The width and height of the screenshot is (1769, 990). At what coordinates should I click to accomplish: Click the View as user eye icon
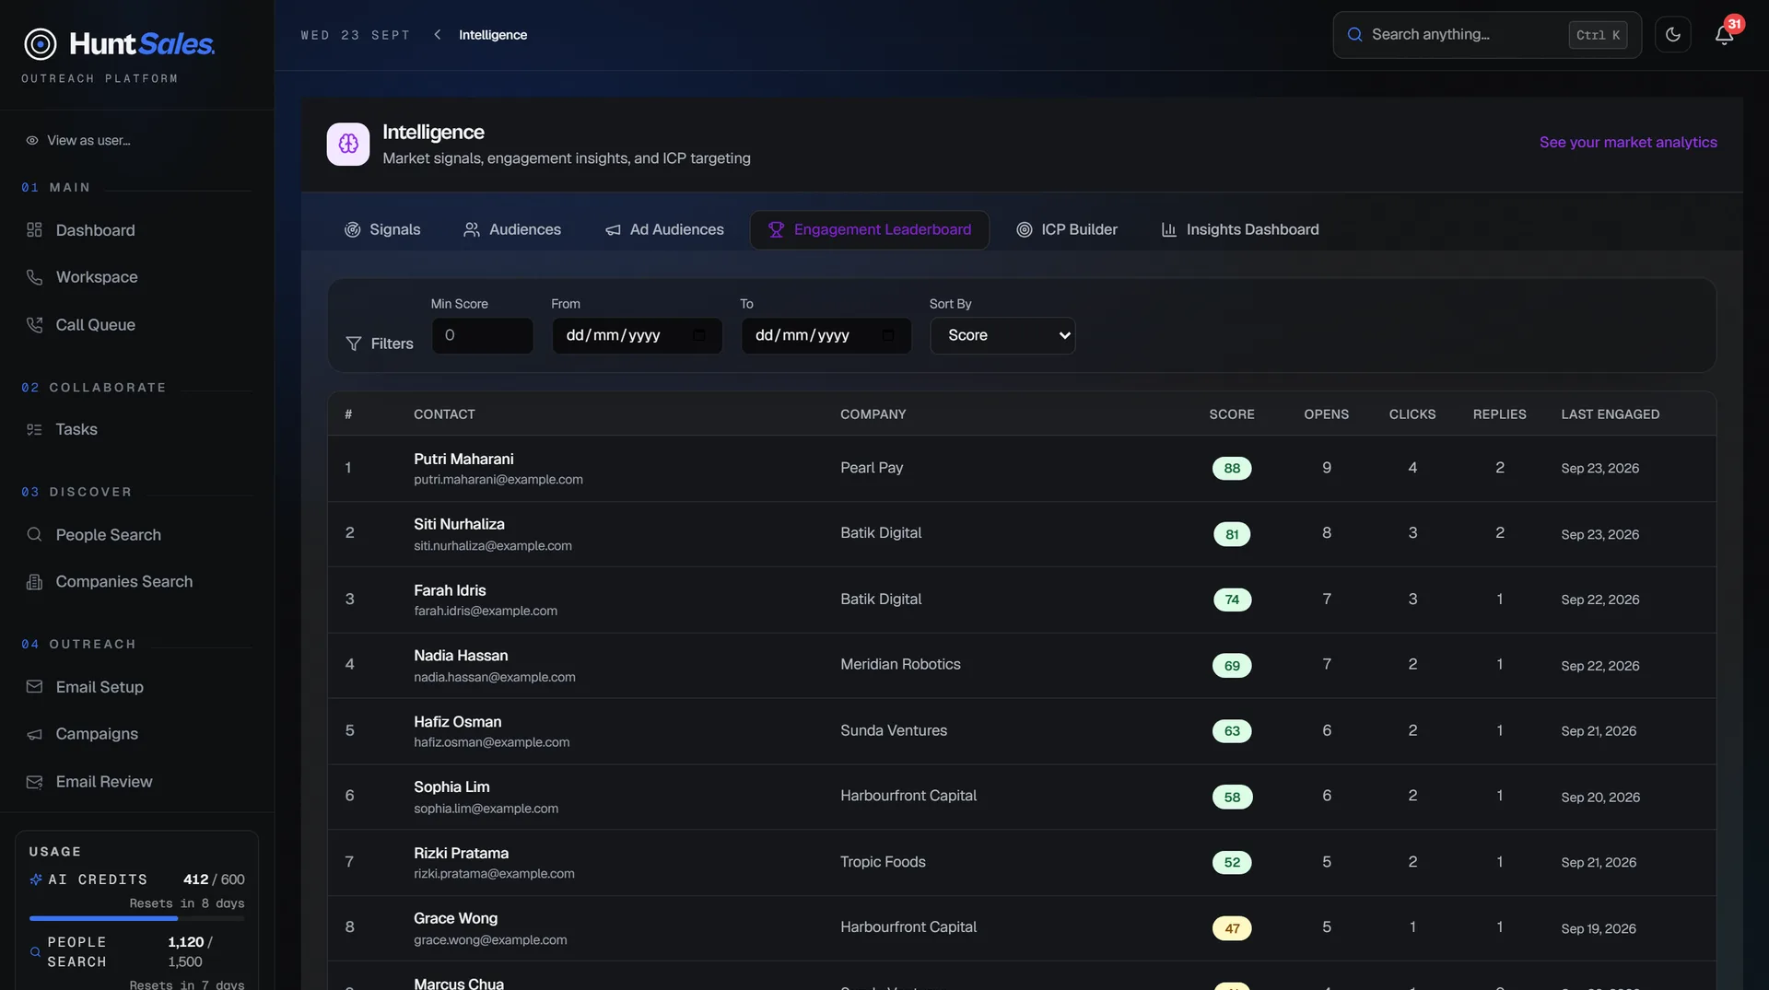tap(31, 141)
